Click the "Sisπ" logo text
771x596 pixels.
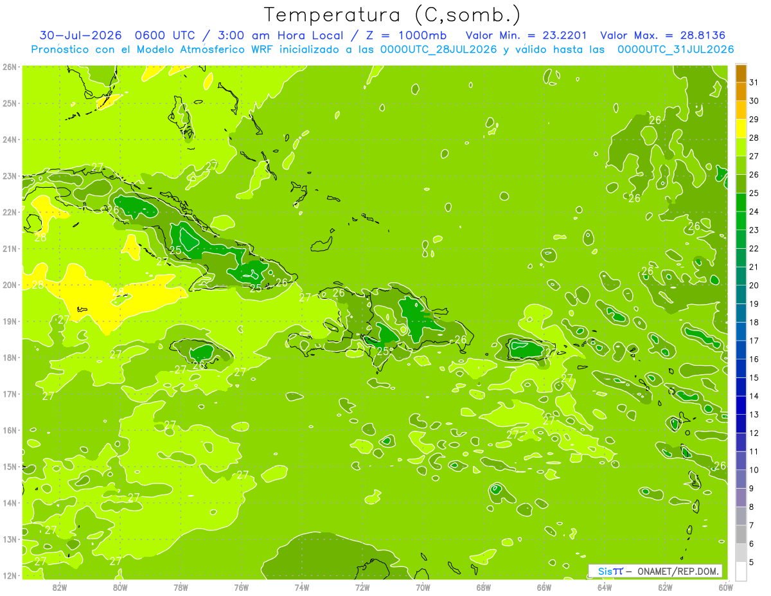610,571
